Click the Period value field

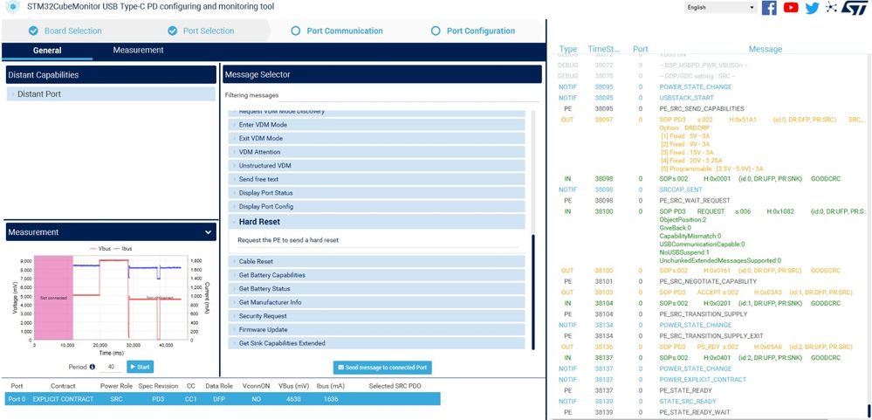[111, 367]
